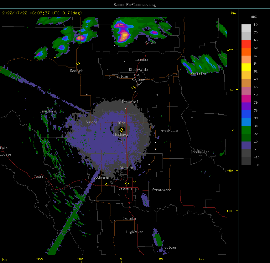270x263 pixels.
Task: Click the Calgary city label
Action: tap(125, 188)
